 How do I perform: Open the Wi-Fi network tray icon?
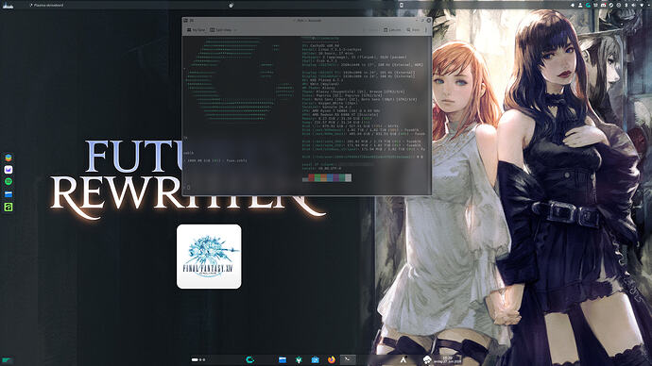click(642, 5)
